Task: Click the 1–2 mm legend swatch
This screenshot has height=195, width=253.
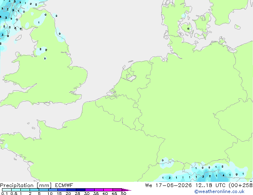Action: (25, 190)
